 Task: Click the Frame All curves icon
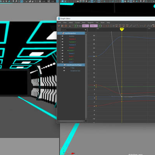104,26
